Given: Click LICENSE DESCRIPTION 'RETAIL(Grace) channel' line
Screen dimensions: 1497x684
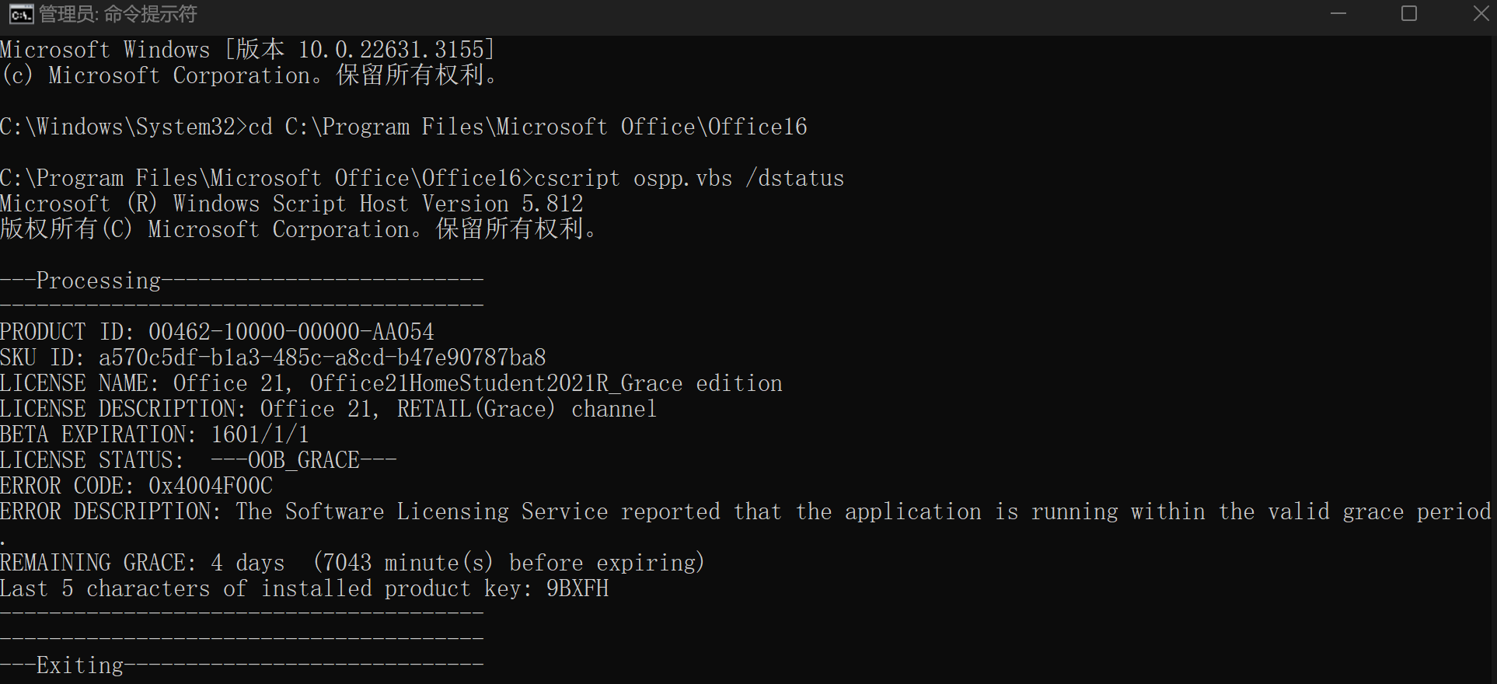Looking at the screenshot, I should pos(329,409).
